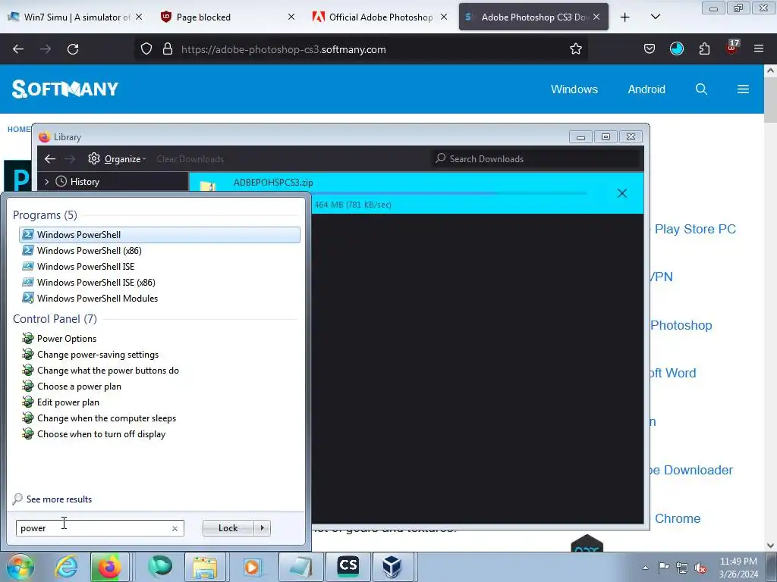Launch Internet Explorer from the taskbar
The image size is (777, 582).
[67, 567]
